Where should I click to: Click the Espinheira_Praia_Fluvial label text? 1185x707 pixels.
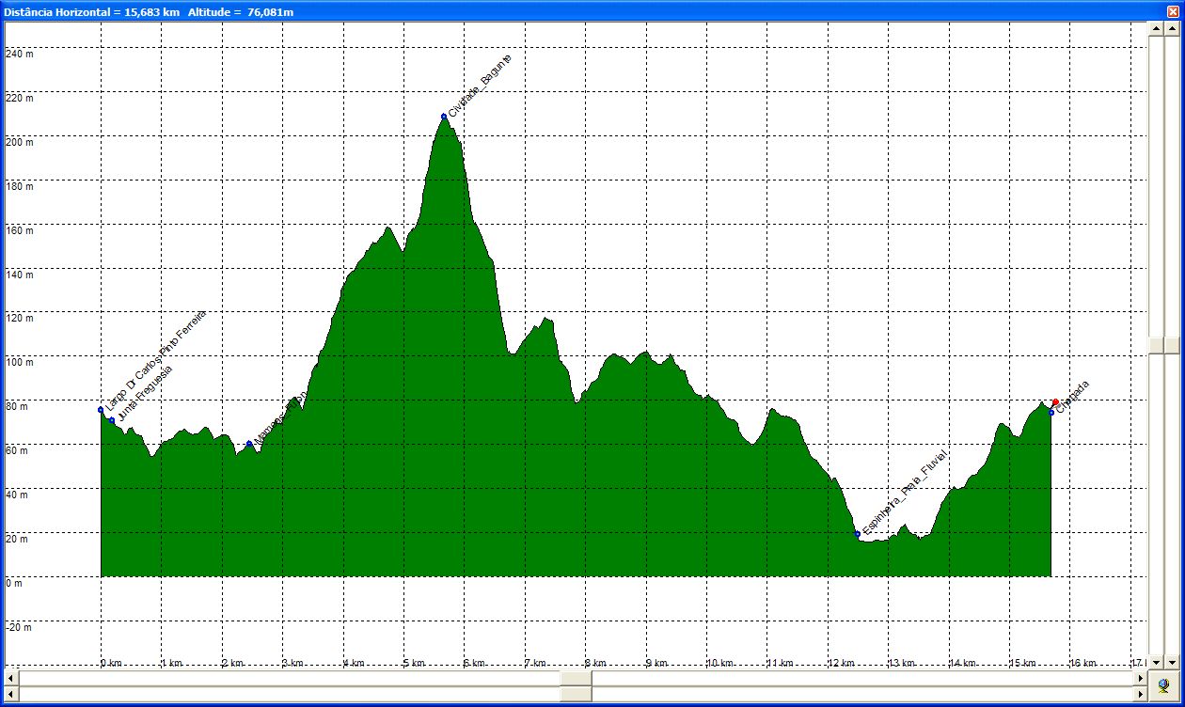coord(904,495)
